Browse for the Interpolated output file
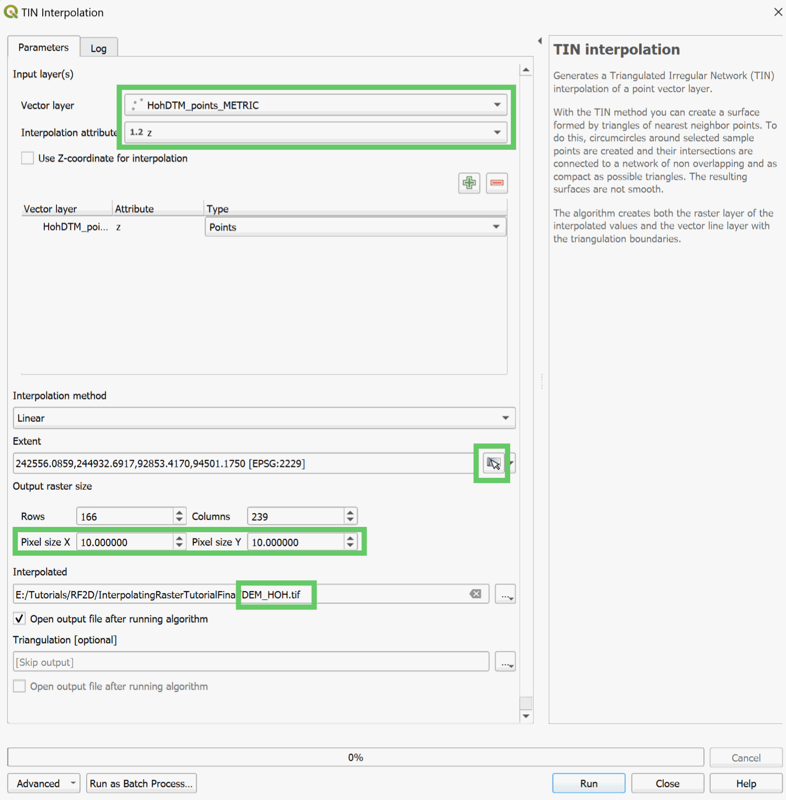The width and height of the screenshot is (786, 800). pos(505,594)
